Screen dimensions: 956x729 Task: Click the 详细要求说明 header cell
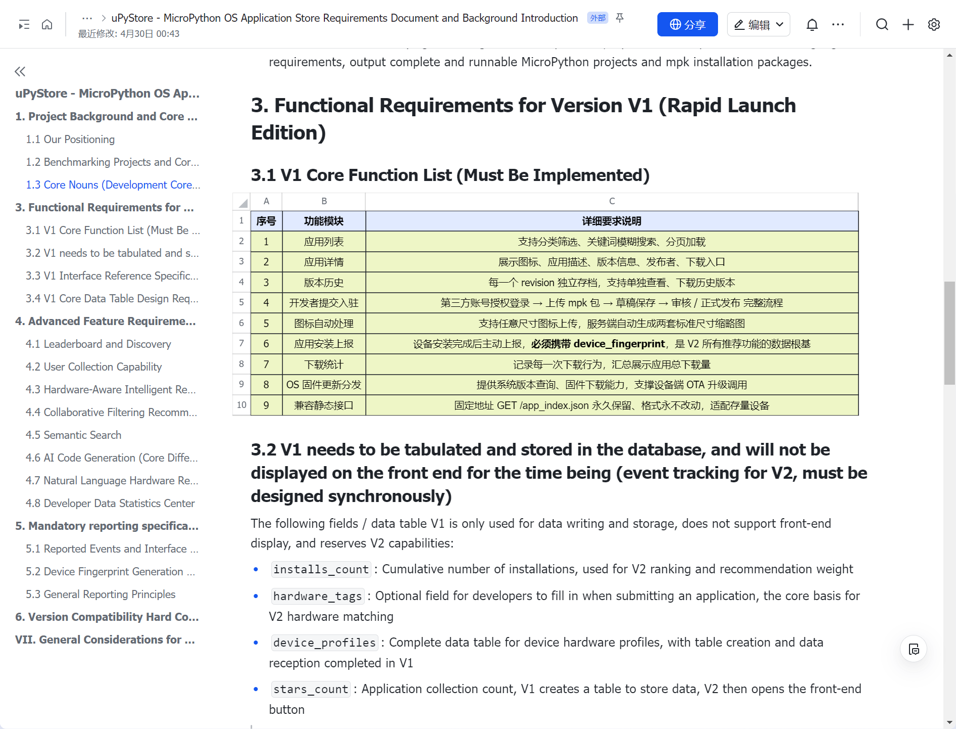(612, 221)
